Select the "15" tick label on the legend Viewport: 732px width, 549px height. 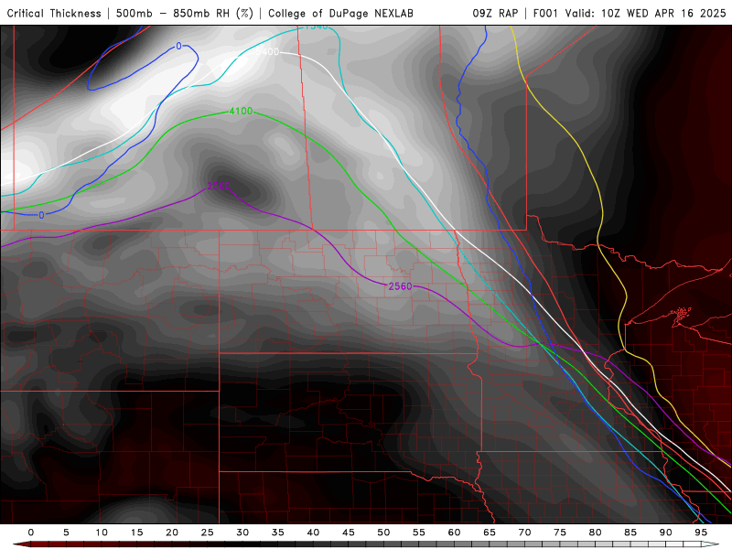[136, 533]
